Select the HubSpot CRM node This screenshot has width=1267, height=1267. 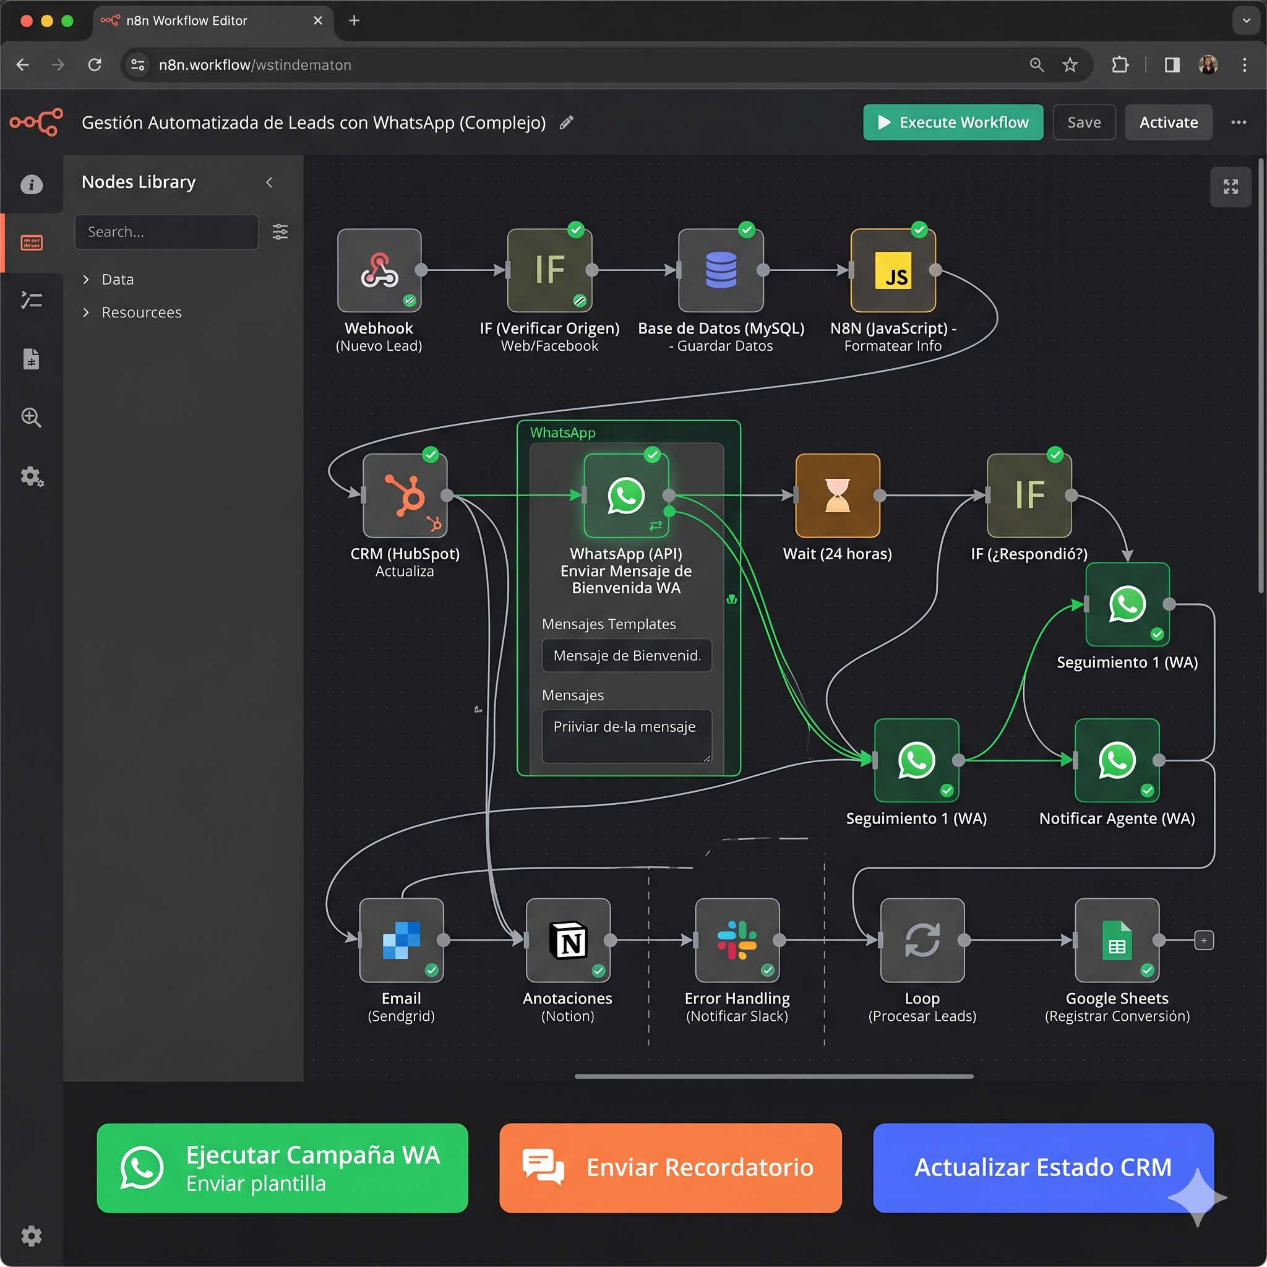405,496
